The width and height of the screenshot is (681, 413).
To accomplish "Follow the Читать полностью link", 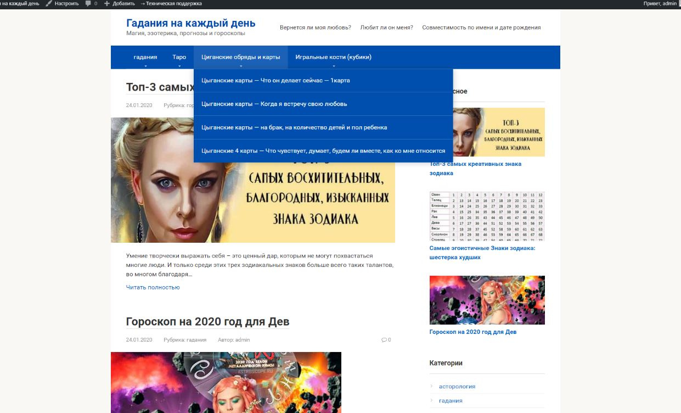I will [x=153, y=287].
